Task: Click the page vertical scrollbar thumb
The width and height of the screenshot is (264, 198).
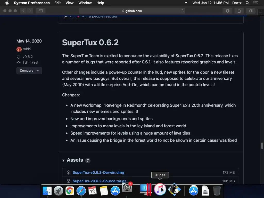Action: click(x=262, y=146)
